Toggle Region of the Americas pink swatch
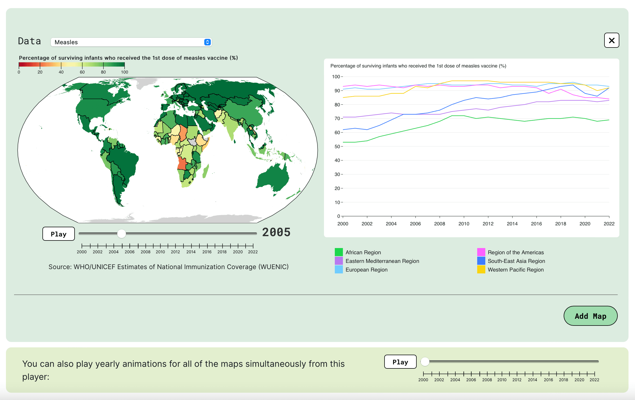This screenshot has width=635, height=400. [x=481, y=252]
